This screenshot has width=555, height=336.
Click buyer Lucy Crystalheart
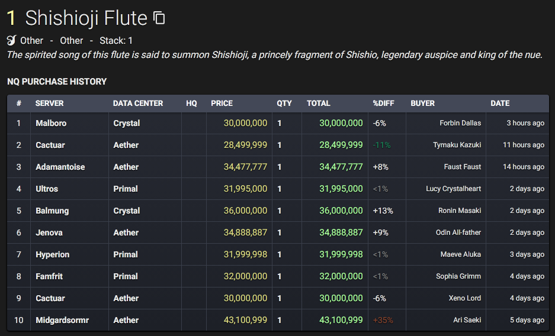click(x=453, y=189)
